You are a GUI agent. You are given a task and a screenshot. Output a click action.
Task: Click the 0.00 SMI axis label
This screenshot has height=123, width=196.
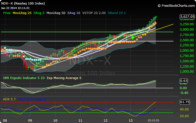pyautogui.click(x=183, y=88)
